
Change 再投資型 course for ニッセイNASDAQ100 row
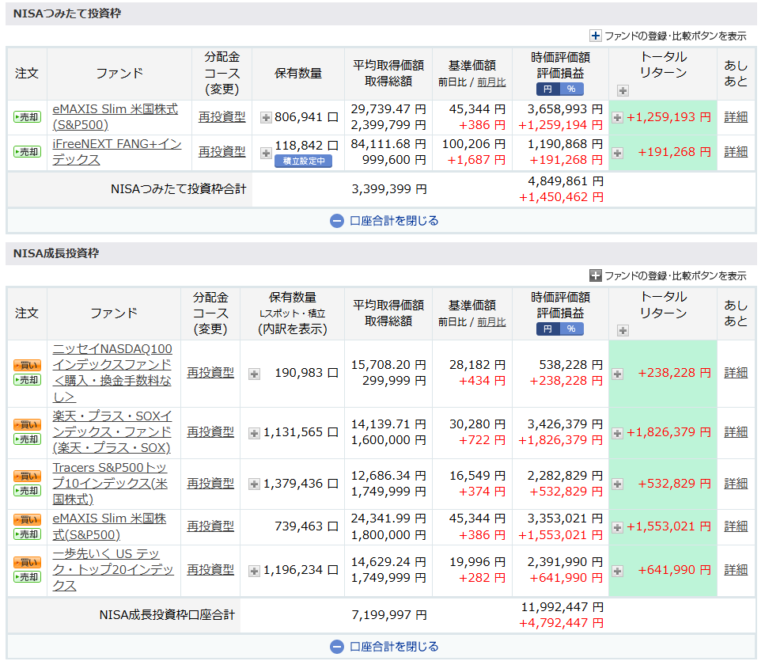tap(210, 373)
